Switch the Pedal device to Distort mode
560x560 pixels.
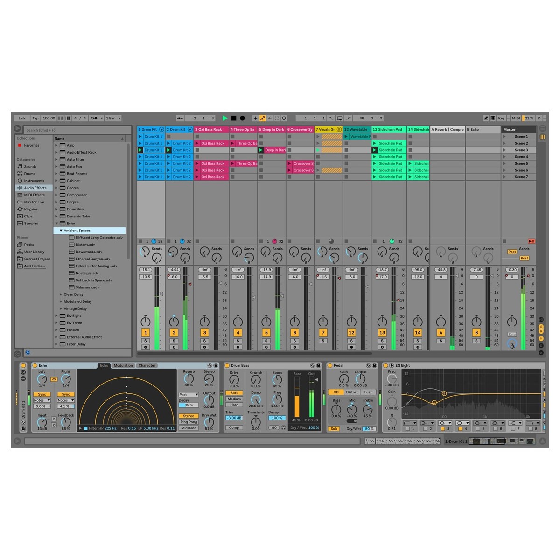(352, 392)
